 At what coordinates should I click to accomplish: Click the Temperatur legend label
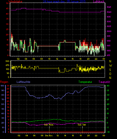click(x=85, y=82)
